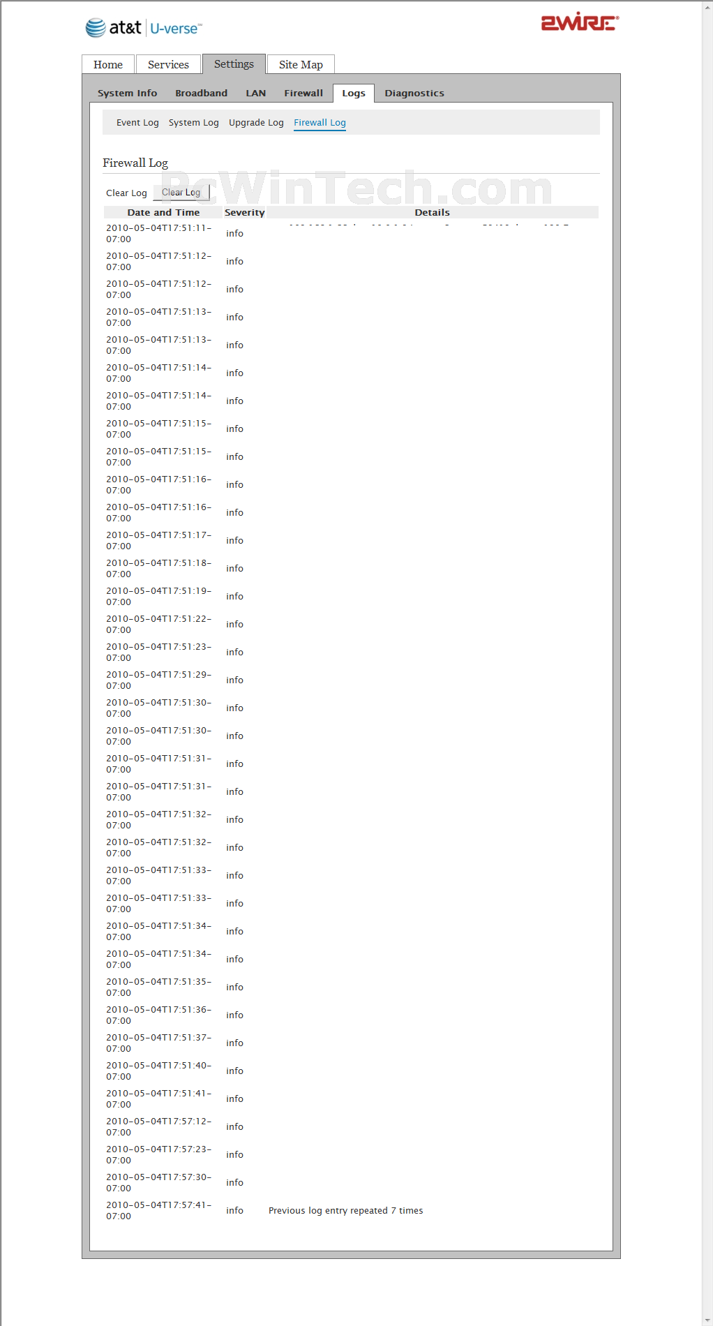
Task: Click the Details column header
Action: point(432,212)
